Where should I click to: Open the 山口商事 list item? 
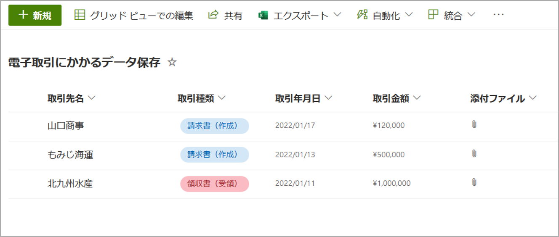click(x=66, y=126)
